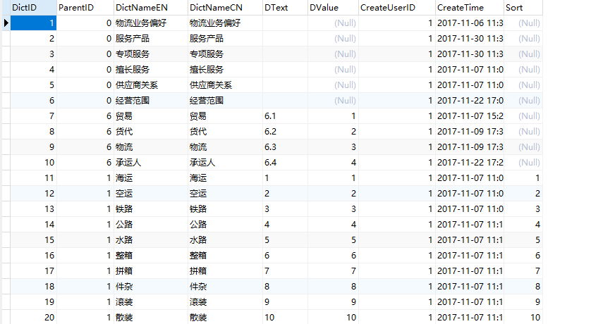Select DictID cell with value 1
This screenshot has width=591, height=324.
click(33, 23)
